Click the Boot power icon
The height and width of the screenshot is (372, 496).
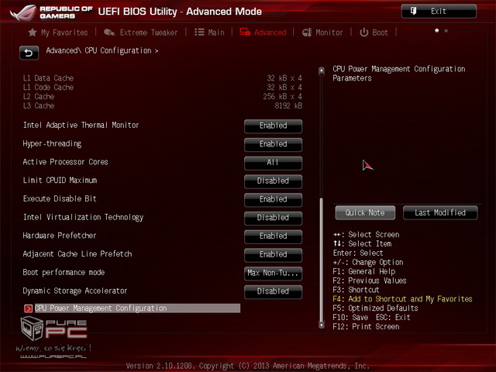363,33
